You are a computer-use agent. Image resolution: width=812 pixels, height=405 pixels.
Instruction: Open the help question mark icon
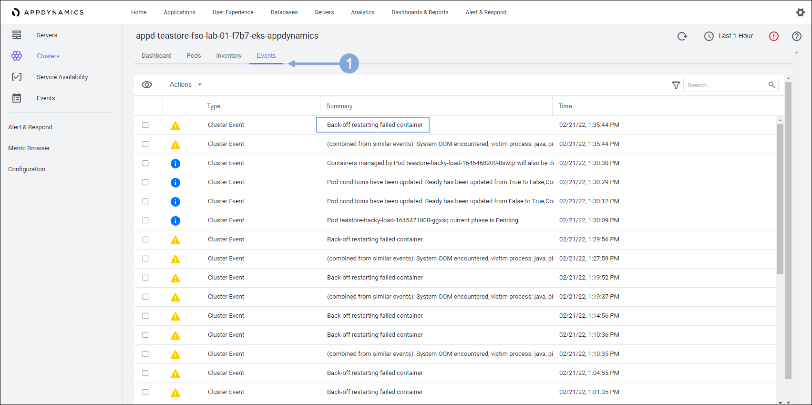click(x=796, y=36)
